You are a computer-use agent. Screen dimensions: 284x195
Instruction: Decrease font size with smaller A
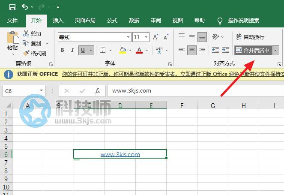click(x=166, y=37)
